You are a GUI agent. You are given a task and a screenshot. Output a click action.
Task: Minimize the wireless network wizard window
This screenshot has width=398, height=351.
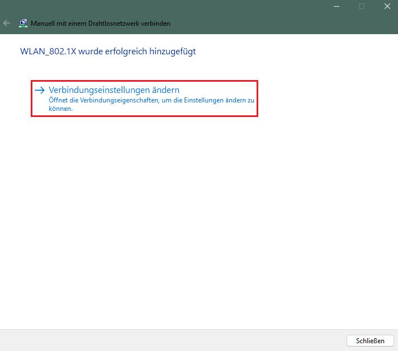[336, 6]
